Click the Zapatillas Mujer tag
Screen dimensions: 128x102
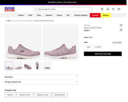click(60, 95)
